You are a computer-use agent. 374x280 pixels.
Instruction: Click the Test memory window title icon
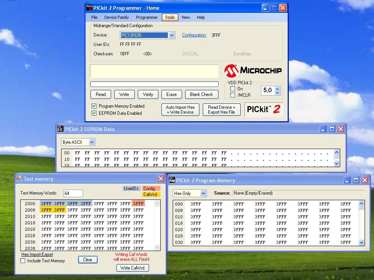(19, 179)
